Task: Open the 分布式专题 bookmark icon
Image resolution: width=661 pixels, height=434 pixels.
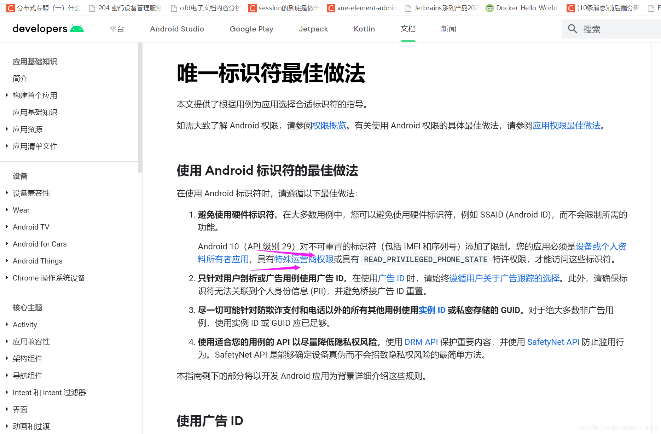Action: tap(11, 8)
